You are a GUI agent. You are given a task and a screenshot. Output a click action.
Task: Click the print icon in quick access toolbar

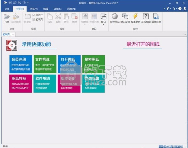(15, 3)
